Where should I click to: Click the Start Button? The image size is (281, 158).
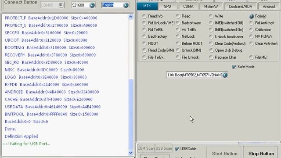click(224, 153)
